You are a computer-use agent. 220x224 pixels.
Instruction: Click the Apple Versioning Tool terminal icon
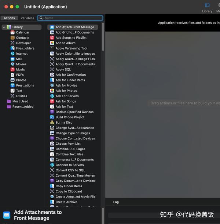(x=52, y=48)
